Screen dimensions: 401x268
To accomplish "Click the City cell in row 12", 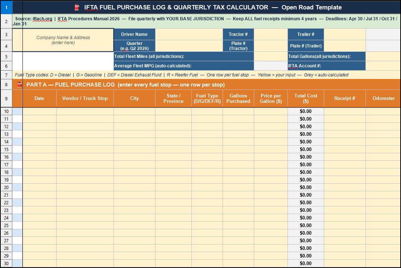I will tap(134, 126).
